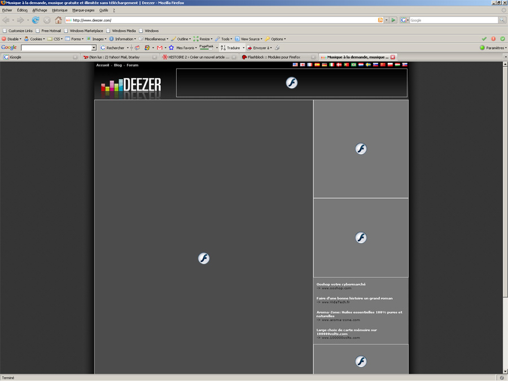Screen dimensions: 508x381
Task: Open the Affichage menu
Action: click(40, 10)
